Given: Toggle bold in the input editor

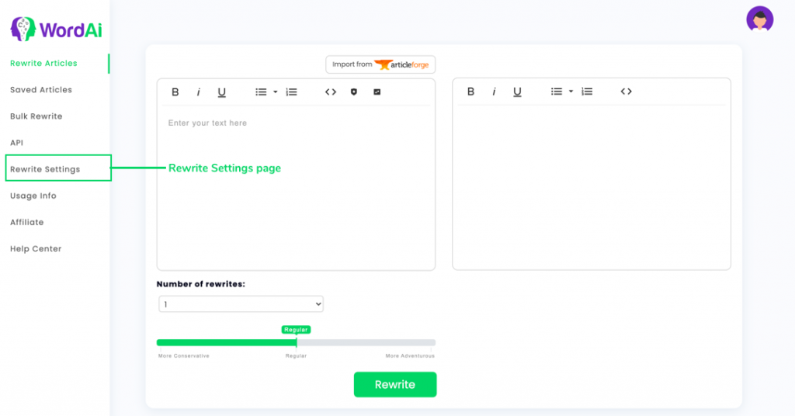Looking at the screenshot, I should click(175, 92).
